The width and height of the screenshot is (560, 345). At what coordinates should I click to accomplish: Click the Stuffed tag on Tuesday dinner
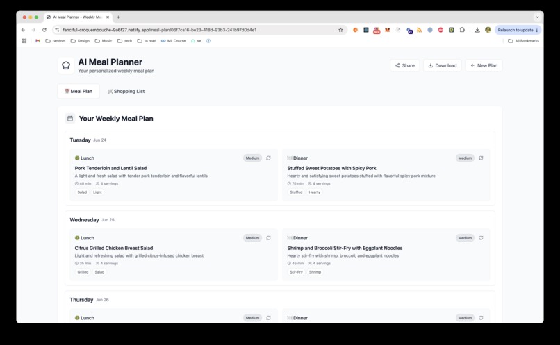[296, 192]
